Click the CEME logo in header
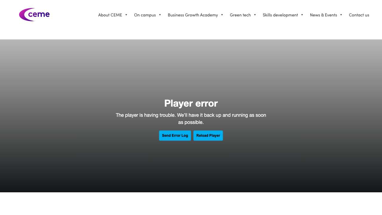The image size is (382, 215). (34, 15)
